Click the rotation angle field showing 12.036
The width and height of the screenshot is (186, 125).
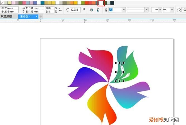pyautogui.click(x=75, y=10)
